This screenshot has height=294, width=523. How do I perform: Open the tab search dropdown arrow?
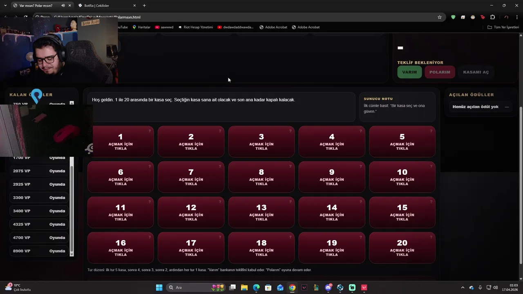coord(5,6)
